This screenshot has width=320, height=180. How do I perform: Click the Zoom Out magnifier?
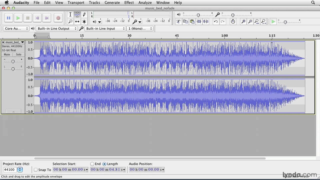pos(250,21)
